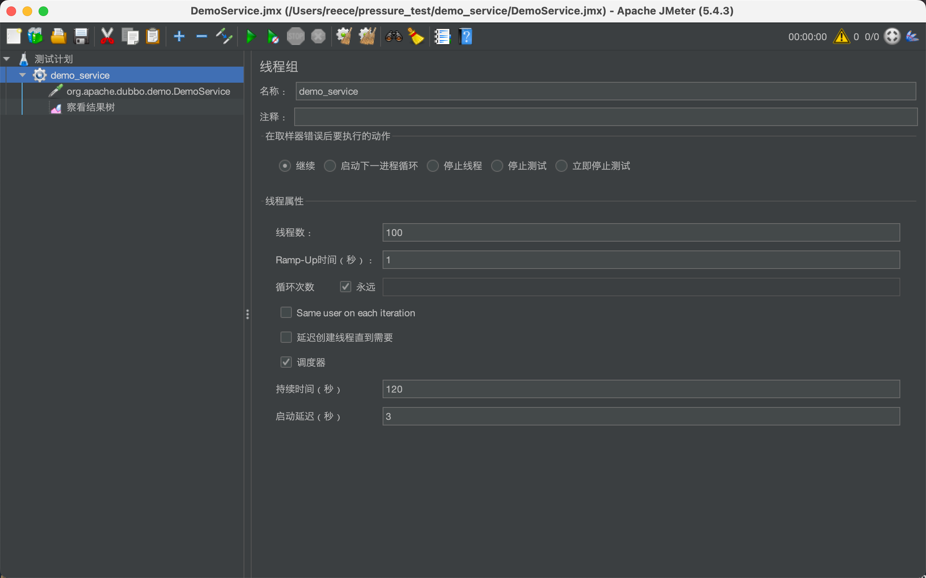926x578 pixels.
Task: Open 察看结果树 listener in tree
Action: (x=90, y=108)
